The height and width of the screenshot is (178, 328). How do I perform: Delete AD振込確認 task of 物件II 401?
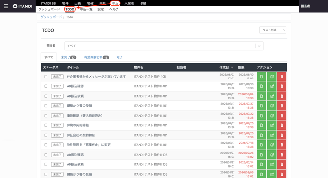click(x=282, y=86)
